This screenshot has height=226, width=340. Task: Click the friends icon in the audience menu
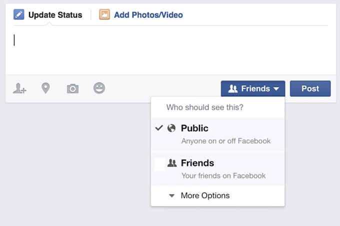(172, 163)
